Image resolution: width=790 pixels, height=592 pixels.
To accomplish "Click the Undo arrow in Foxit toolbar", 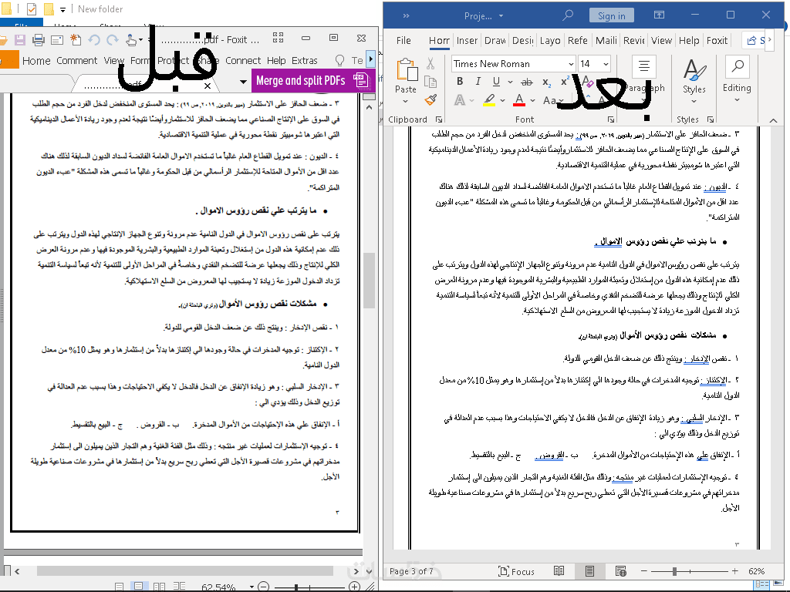I will tap(93, 40).
